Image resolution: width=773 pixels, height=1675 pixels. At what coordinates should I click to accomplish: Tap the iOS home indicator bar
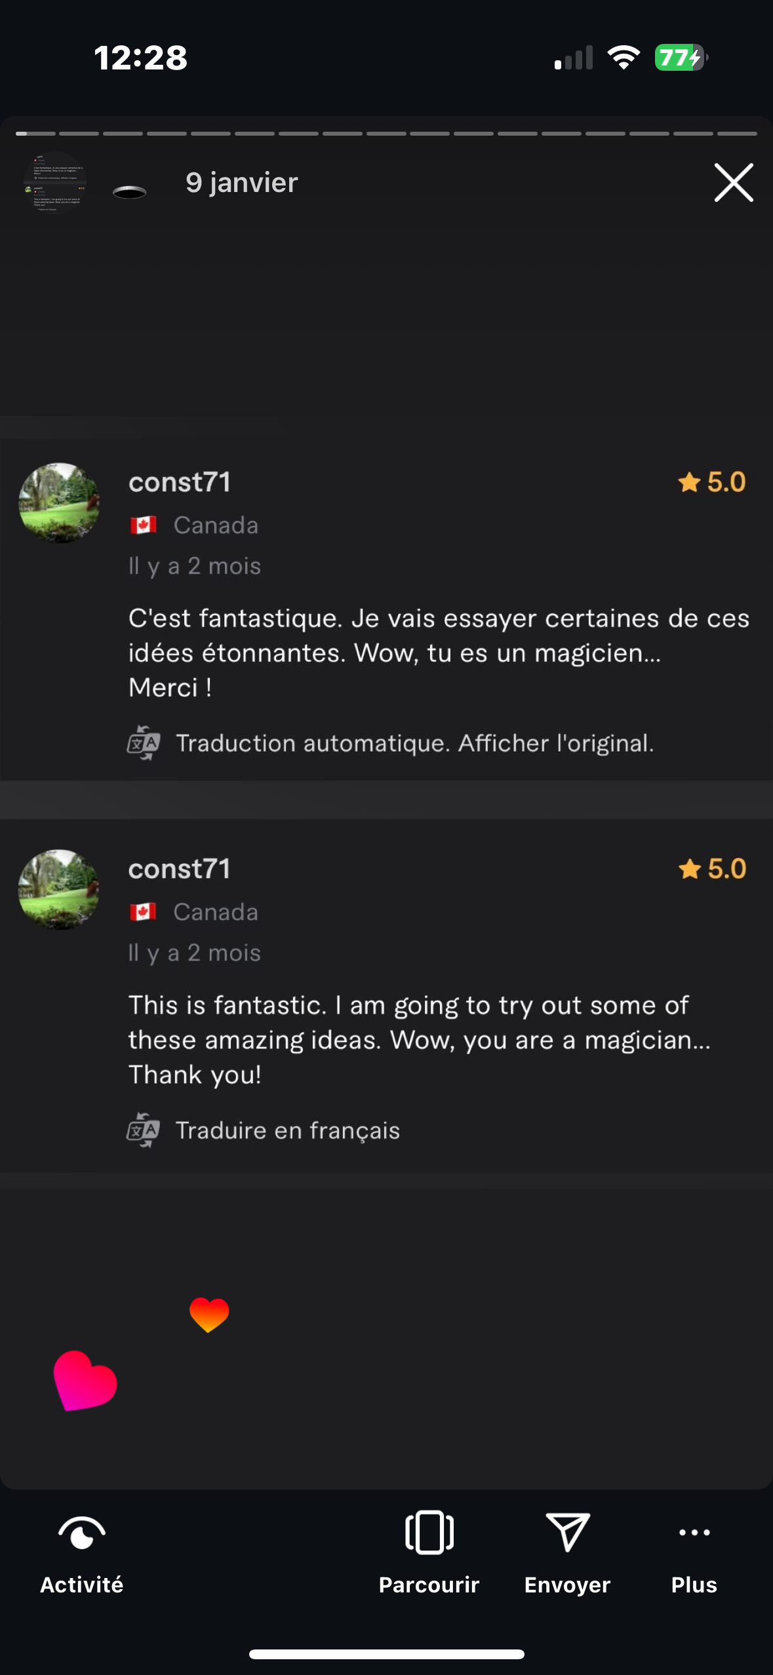pos(386,1654)
